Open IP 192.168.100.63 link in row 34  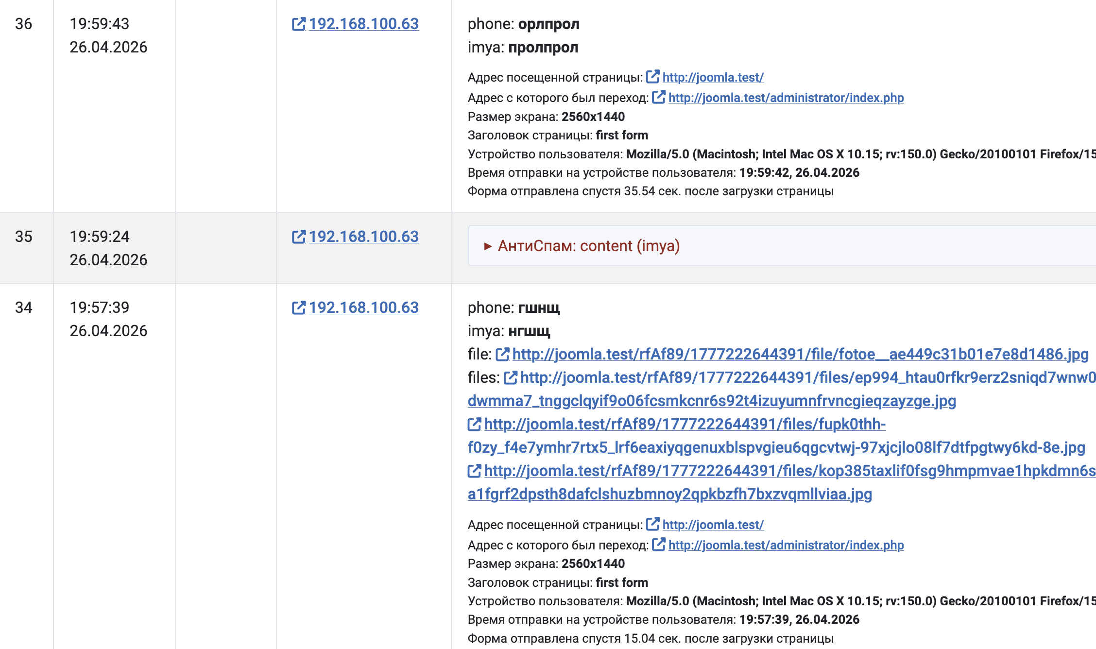[363, 308]
